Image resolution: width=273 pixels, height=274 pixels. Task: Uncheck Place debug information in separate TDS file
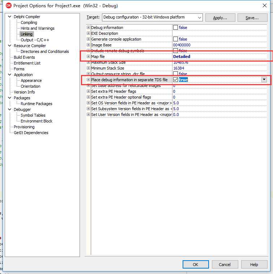click(x=175, y=80)
